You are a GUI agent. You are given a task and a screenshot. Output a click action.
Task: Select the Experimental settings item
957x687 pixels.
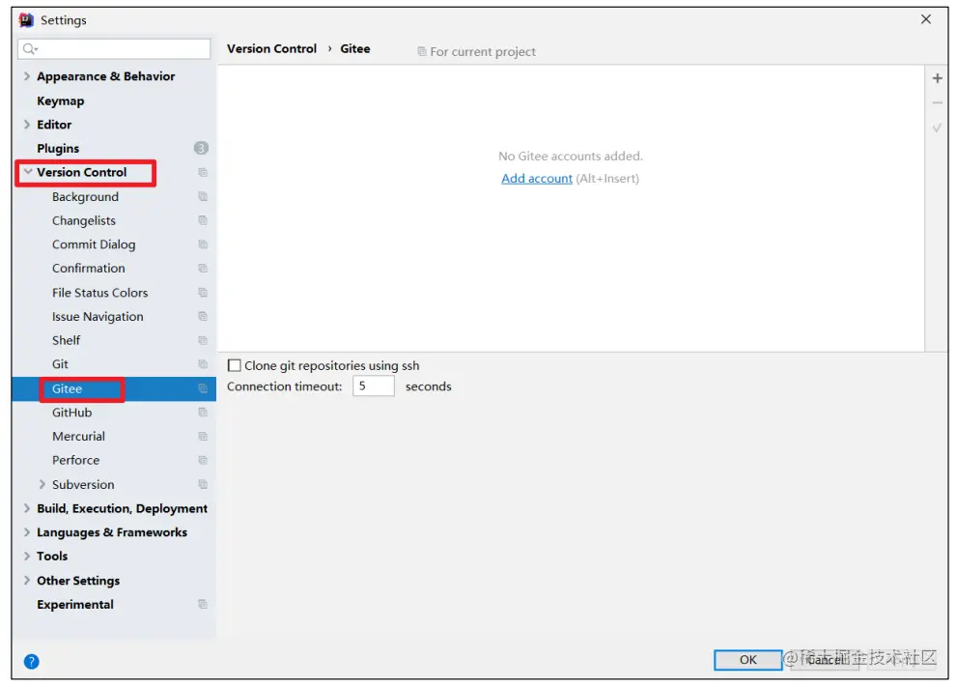[75, 604]
